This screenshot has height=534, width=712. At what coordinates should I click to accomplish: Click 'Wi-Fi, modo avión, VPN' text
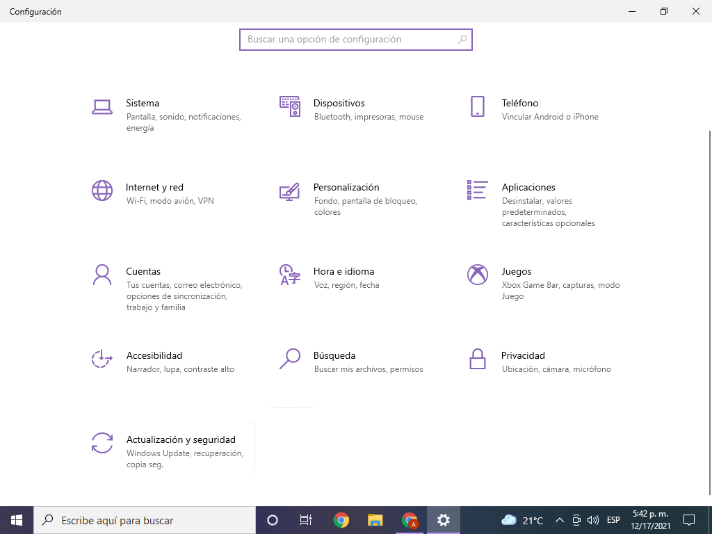170,201
